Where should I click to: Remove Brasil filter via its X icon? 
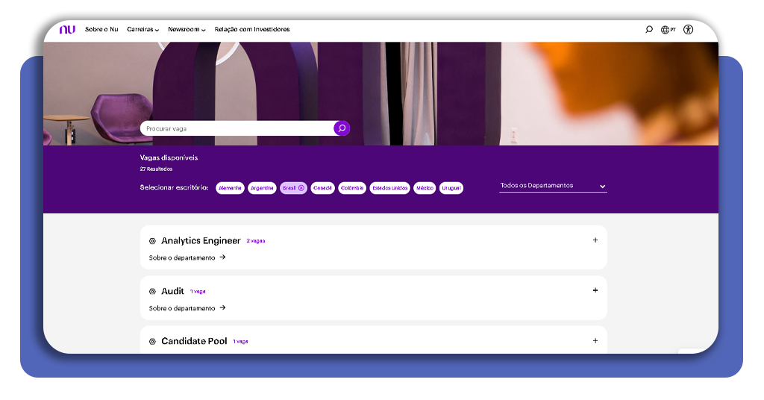click(301, 188)
